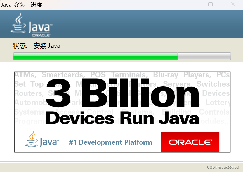Click the window title 'Java 安装 - 进度'

pos(21,5)
